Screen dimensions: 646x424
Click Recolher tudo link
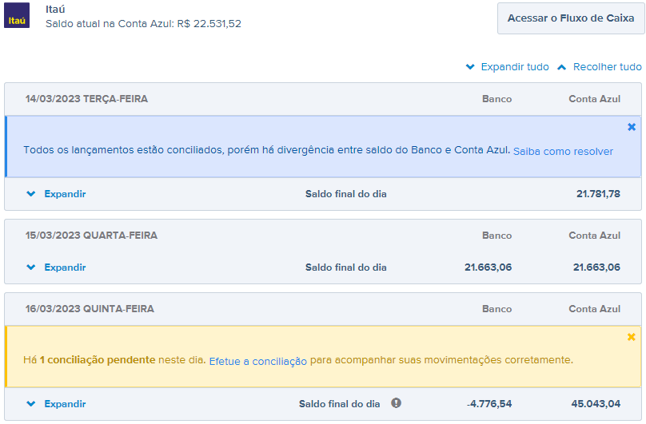(x=608, y=67)
